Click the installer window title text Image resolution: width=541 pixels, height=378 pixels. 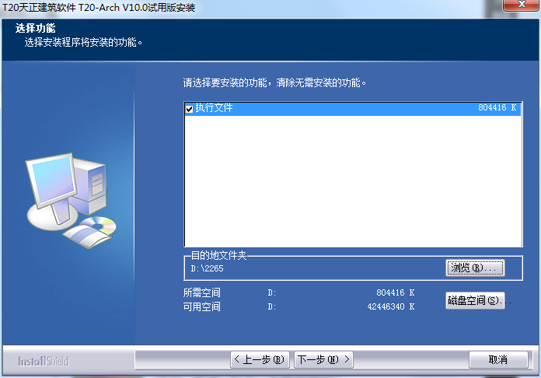tap(99, 8)
